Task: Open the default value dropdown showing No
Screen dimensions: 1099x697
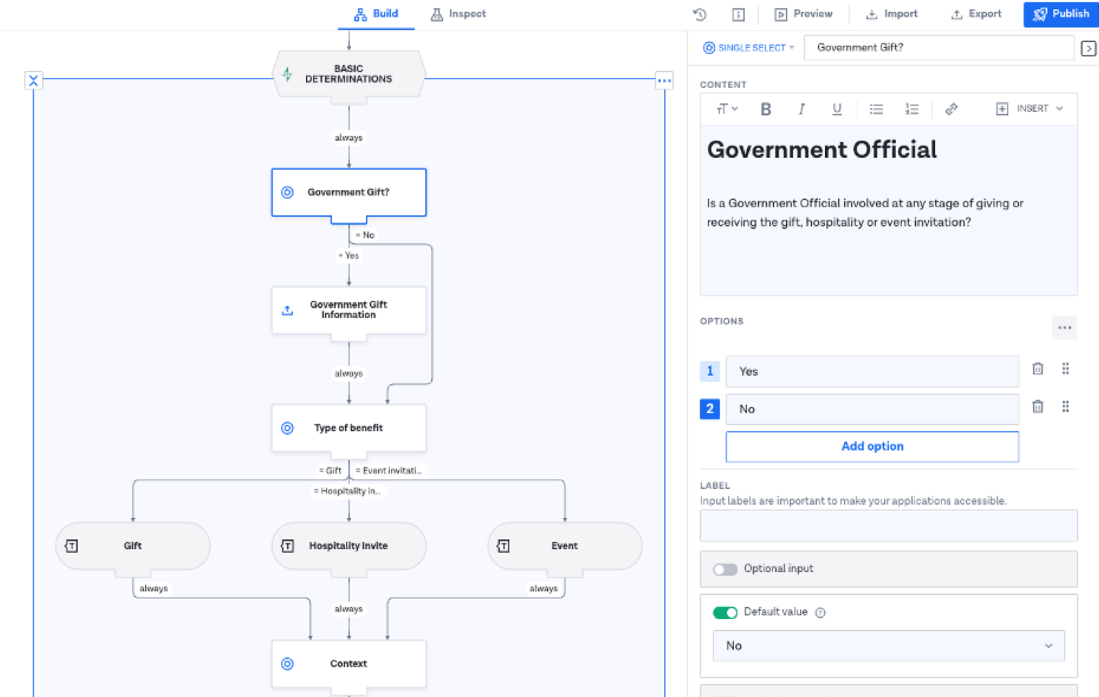Action: 888,646
